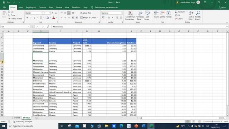The image size is (229, 129).
Task: Open Conditional Formatting menu
Action: point(130,15)
